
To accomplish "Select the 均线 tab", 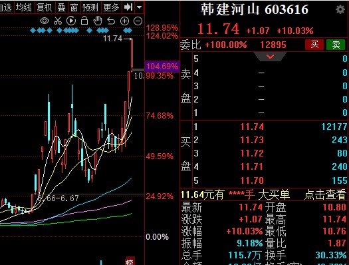I will click(24, 7).
